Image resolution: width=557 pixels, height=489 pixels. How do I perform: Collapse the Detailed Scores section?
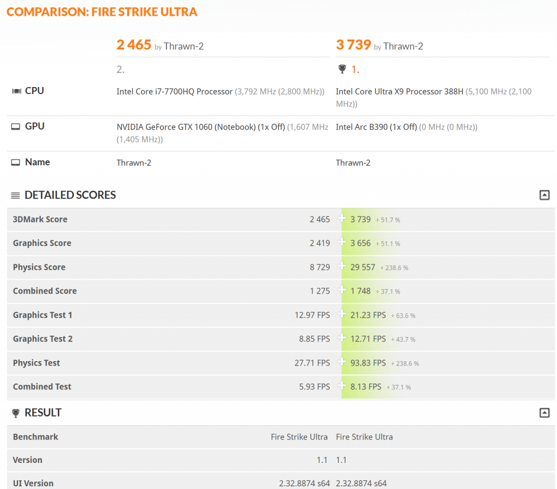[x=544, y=195]
